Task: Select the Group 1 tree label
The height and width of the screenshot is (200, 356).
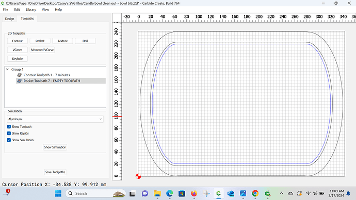Action: (17, 69)
